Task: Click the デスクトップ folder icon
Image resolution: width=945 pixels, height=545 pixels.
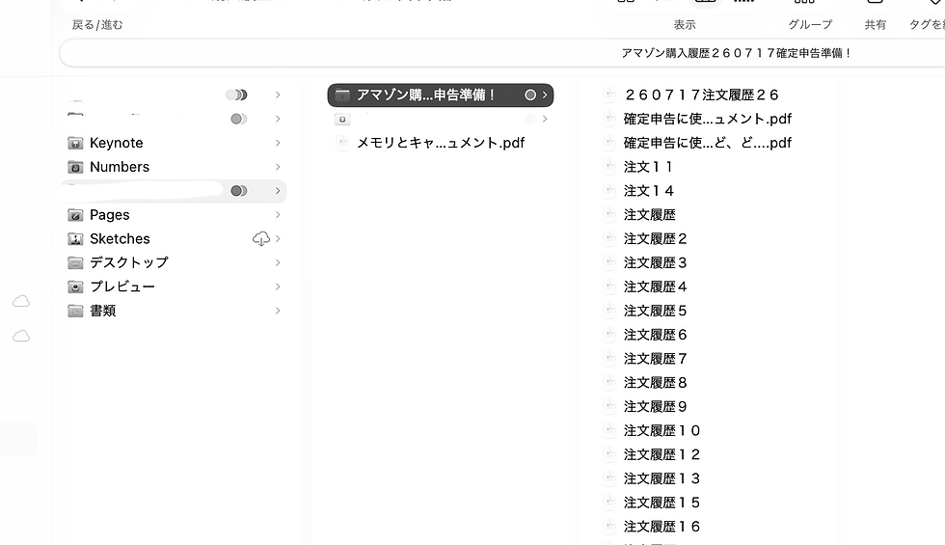Action: pyautogui.click(x=75, y=262)
